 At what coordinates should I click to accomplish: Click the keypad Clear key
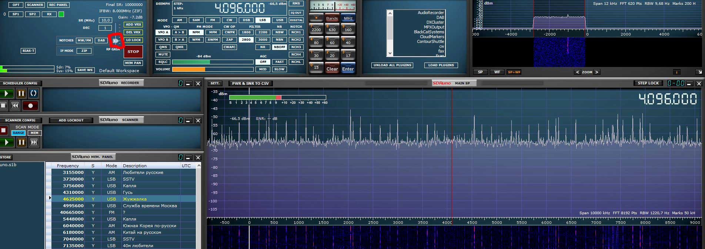pos(332,68)
